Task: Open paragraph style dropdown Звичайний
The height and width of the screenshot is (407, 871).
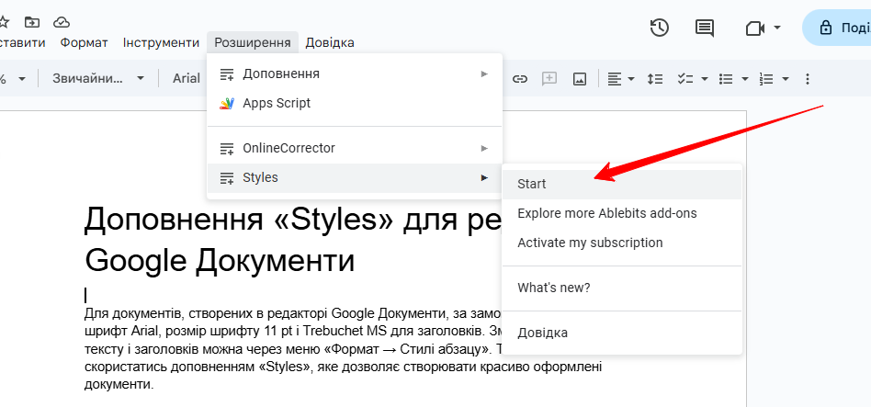Action: [97, 79]
